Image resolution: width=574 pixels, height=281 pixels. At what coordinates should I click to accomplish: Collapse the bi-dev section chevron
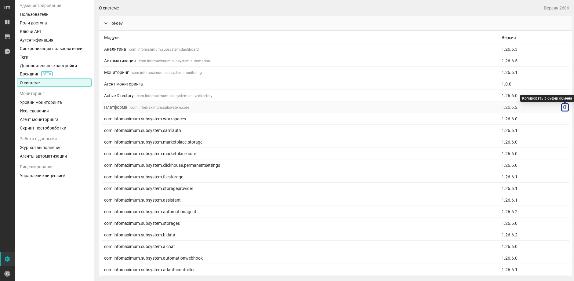pyautogui.click(x=106, y=23)
